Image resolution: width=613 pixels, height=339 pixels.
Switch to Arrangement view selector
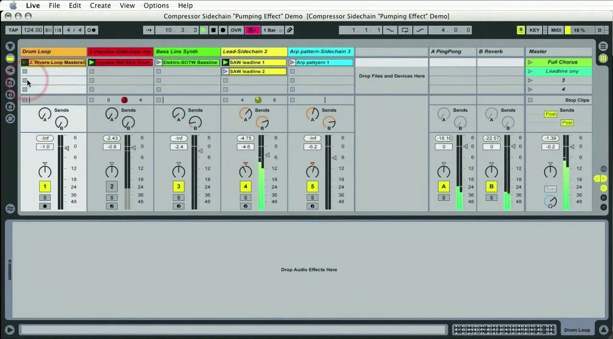(x=603, y=46)
